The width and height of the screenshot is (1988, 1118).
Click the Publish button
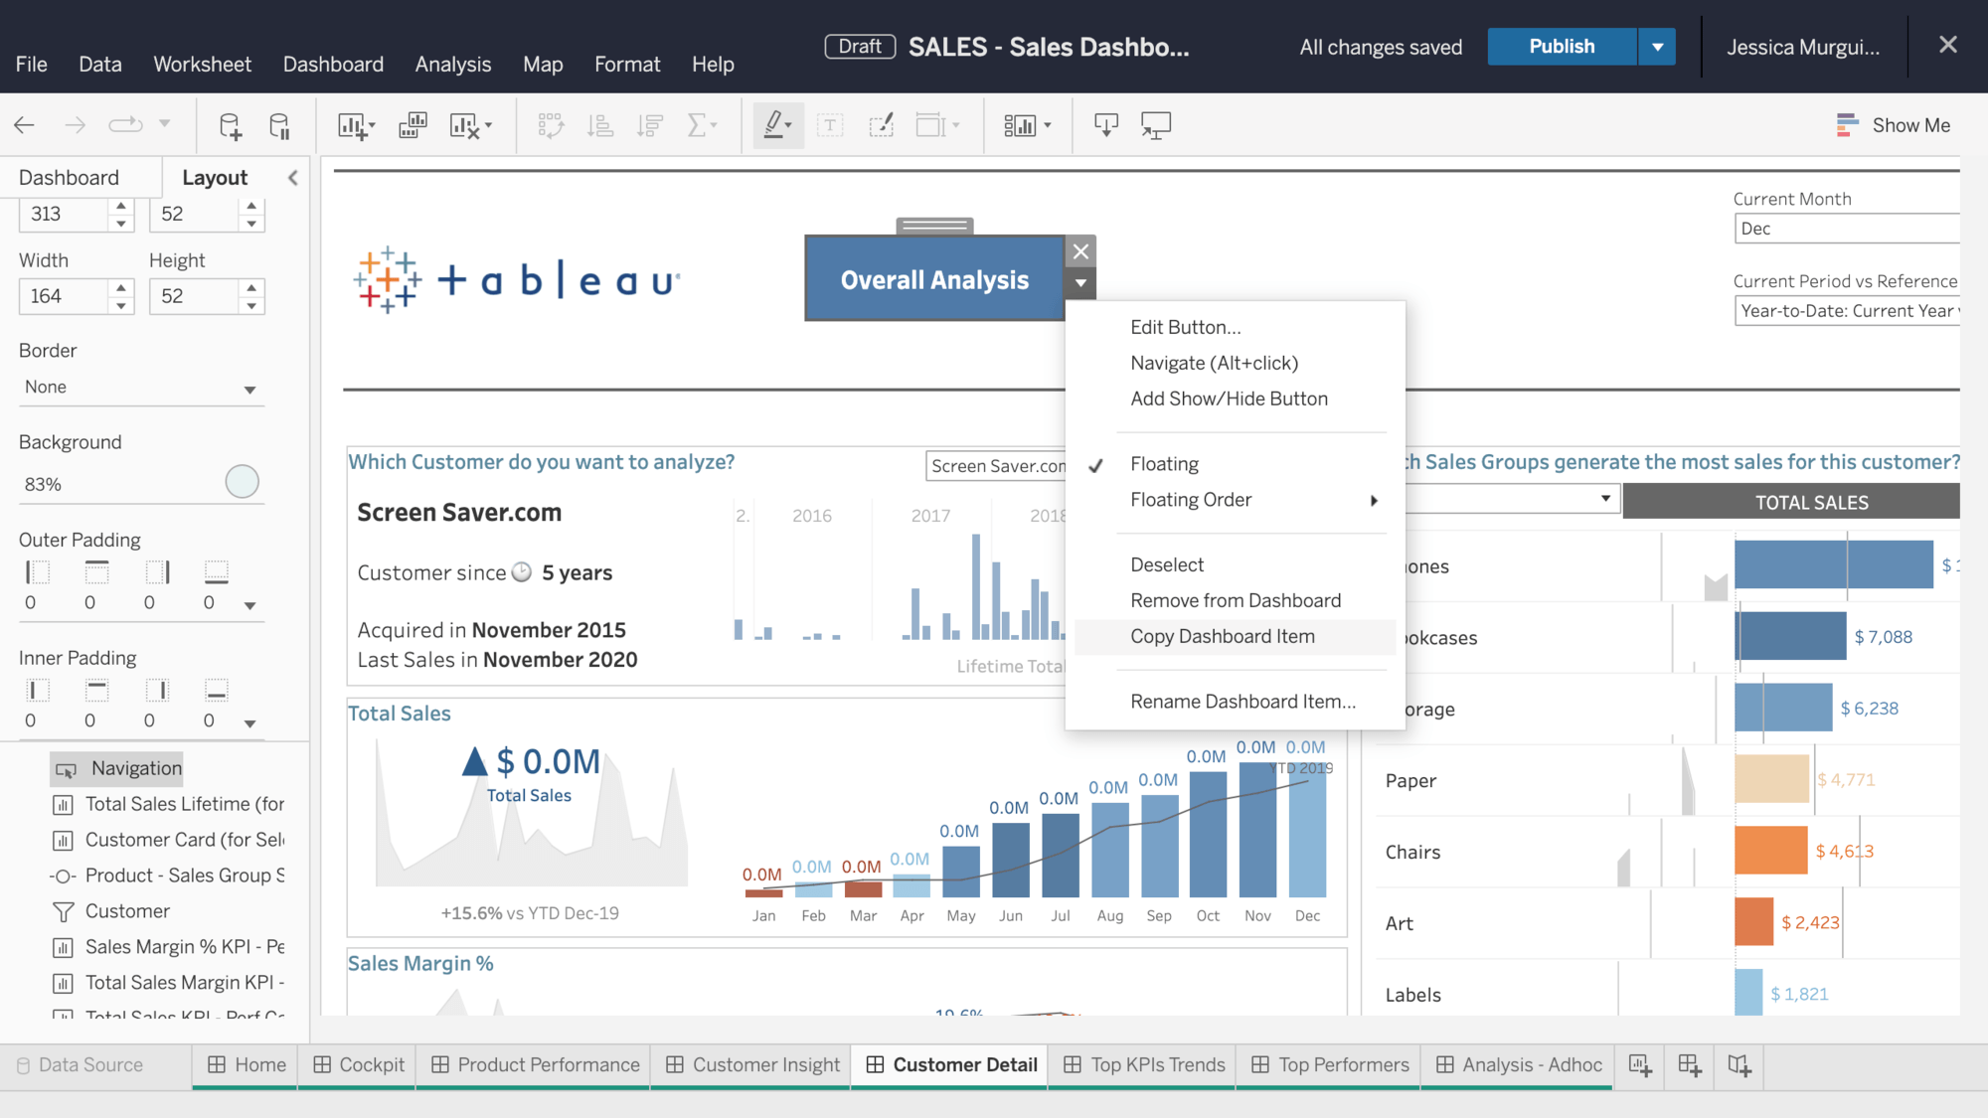[1561, 45]
